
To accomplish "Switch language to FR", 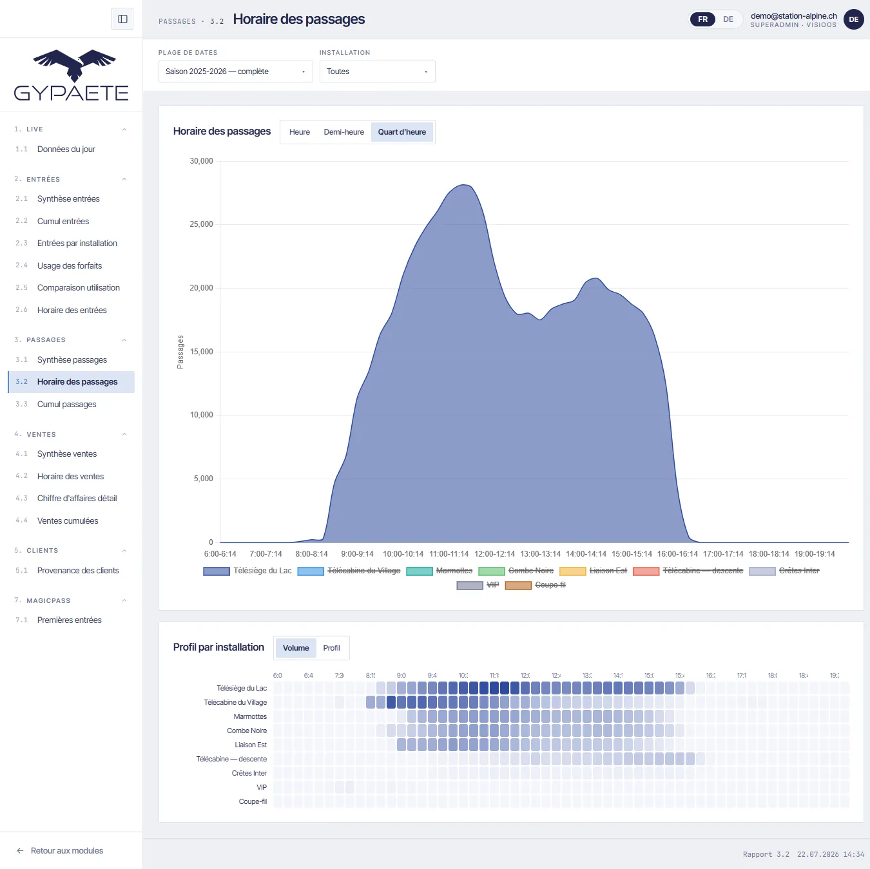I will point(702,19).
